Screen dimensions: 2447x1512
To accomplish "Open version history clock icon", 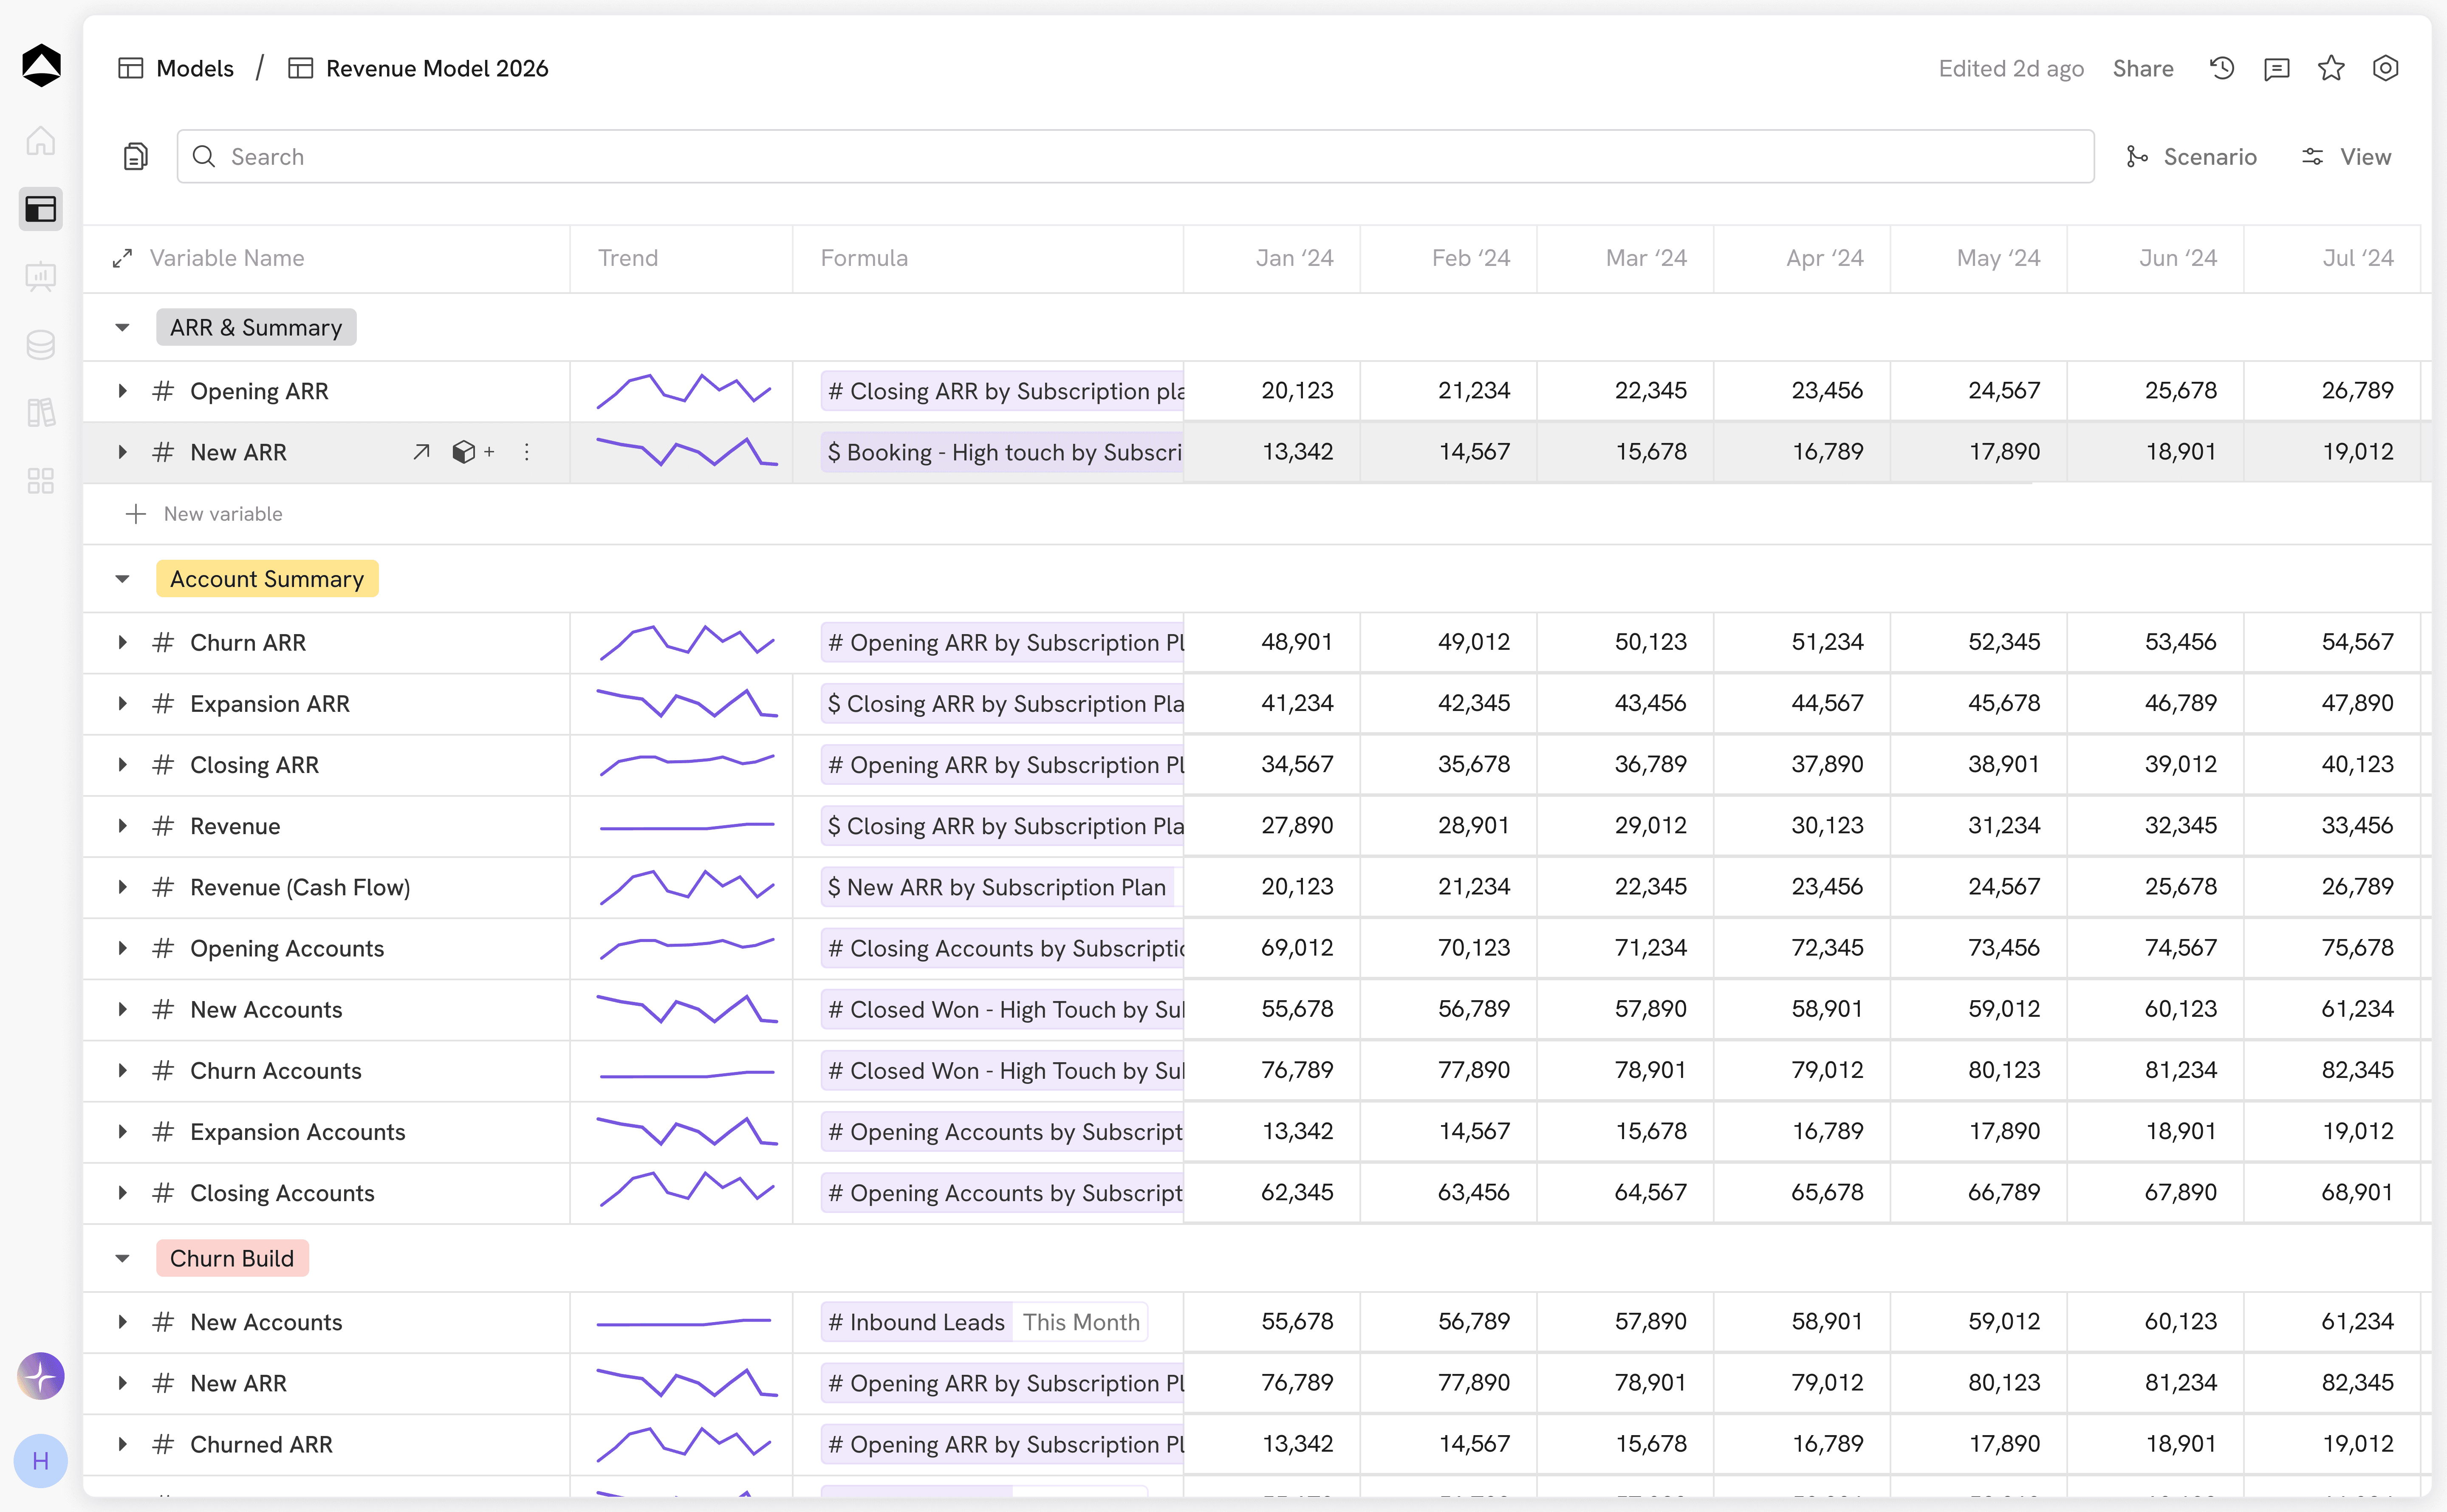I will click(2221, 68).
